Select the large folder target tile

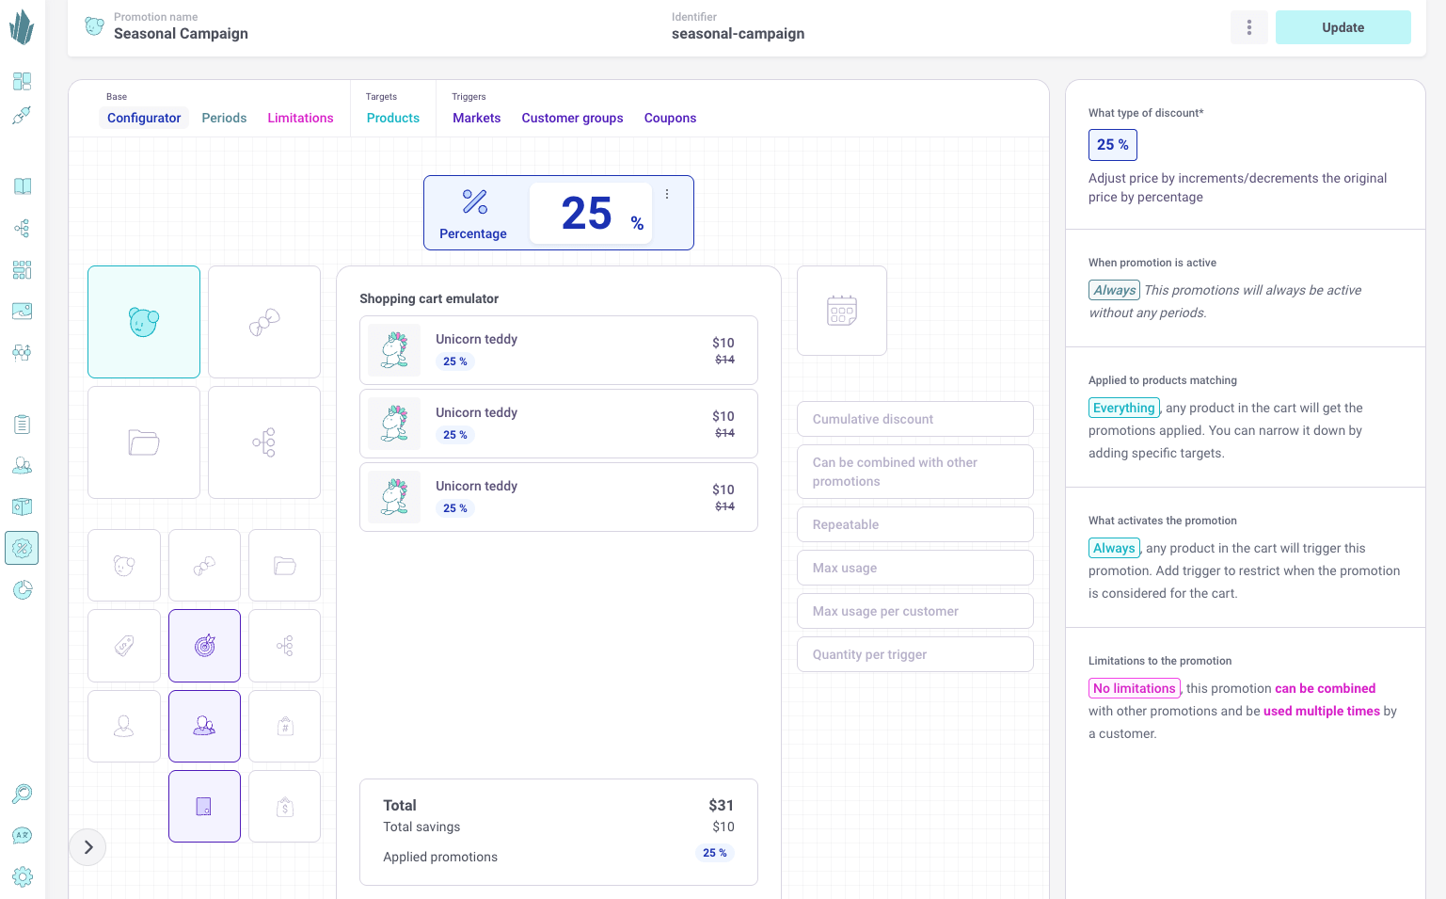pos(144,442)
